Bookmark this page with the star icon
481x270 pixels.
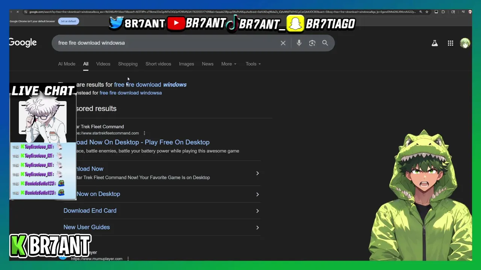pyautogui.click(x=427, y=12)
